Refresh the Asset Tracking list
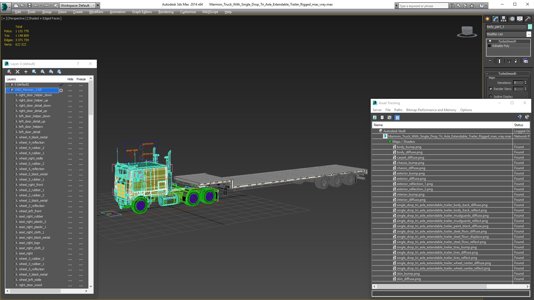Viewport: 534px width, 300px height. 375,117
